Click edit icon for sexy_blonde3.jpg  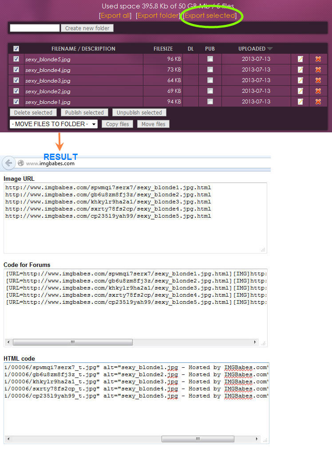[300, 80]
